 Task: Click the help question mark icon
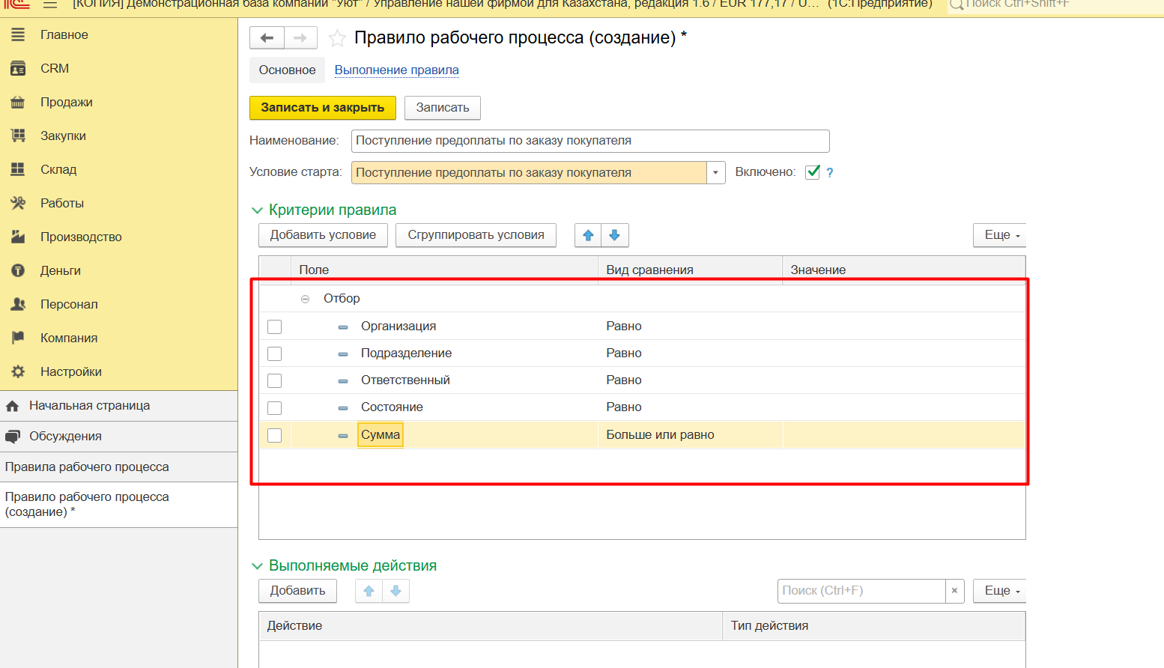[829, 172]
